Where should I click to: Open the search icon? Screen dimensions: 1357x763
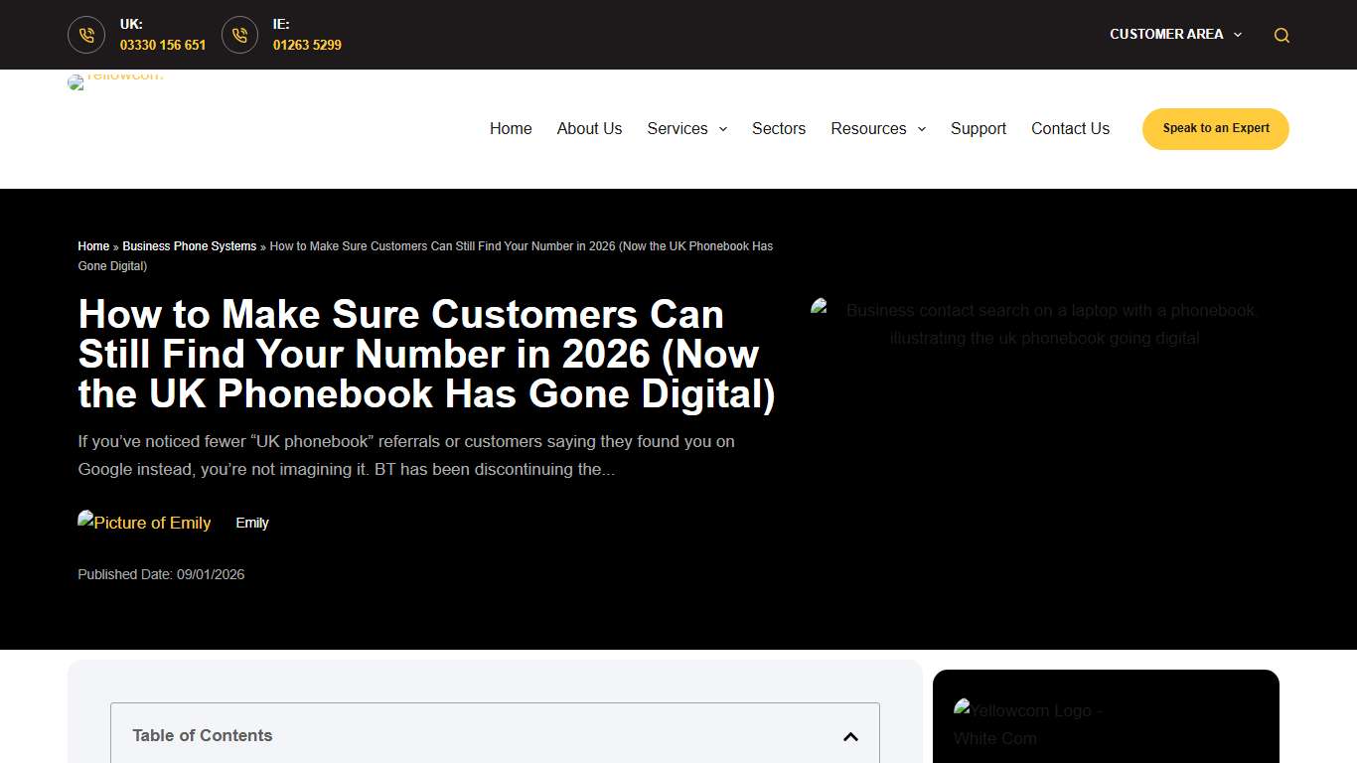point(1282,35)
